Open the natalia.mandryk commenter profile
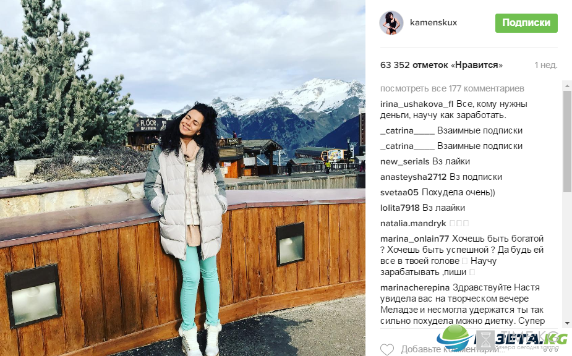 [413, 223]
